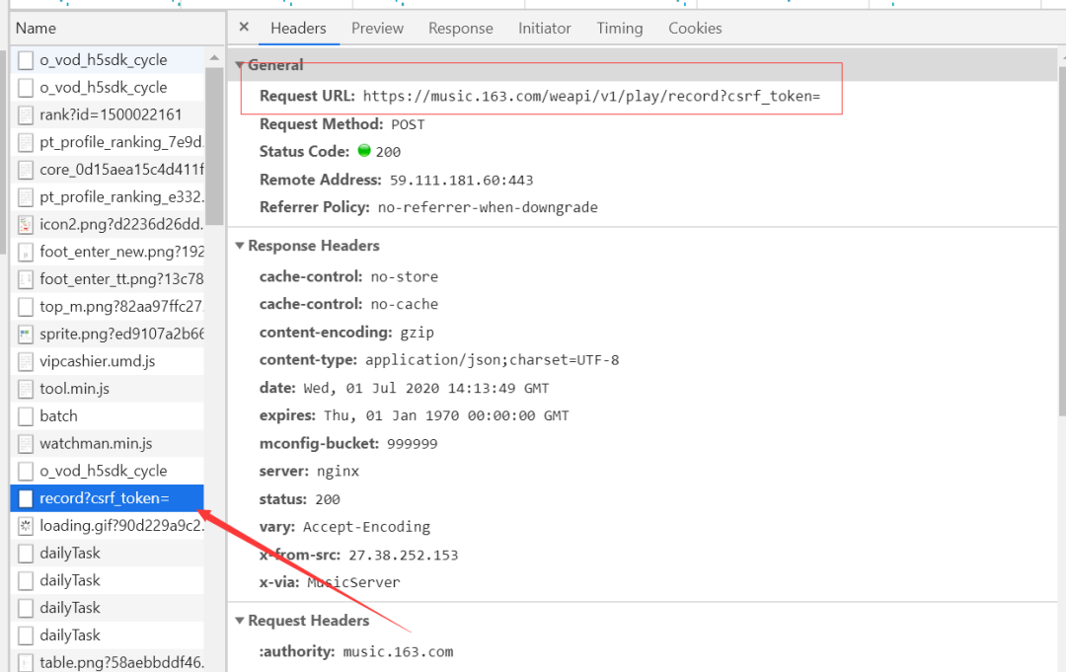Screen dimensions: 1066x672
Task: Switch to the Initiator tab
Action: click(545, 29)
